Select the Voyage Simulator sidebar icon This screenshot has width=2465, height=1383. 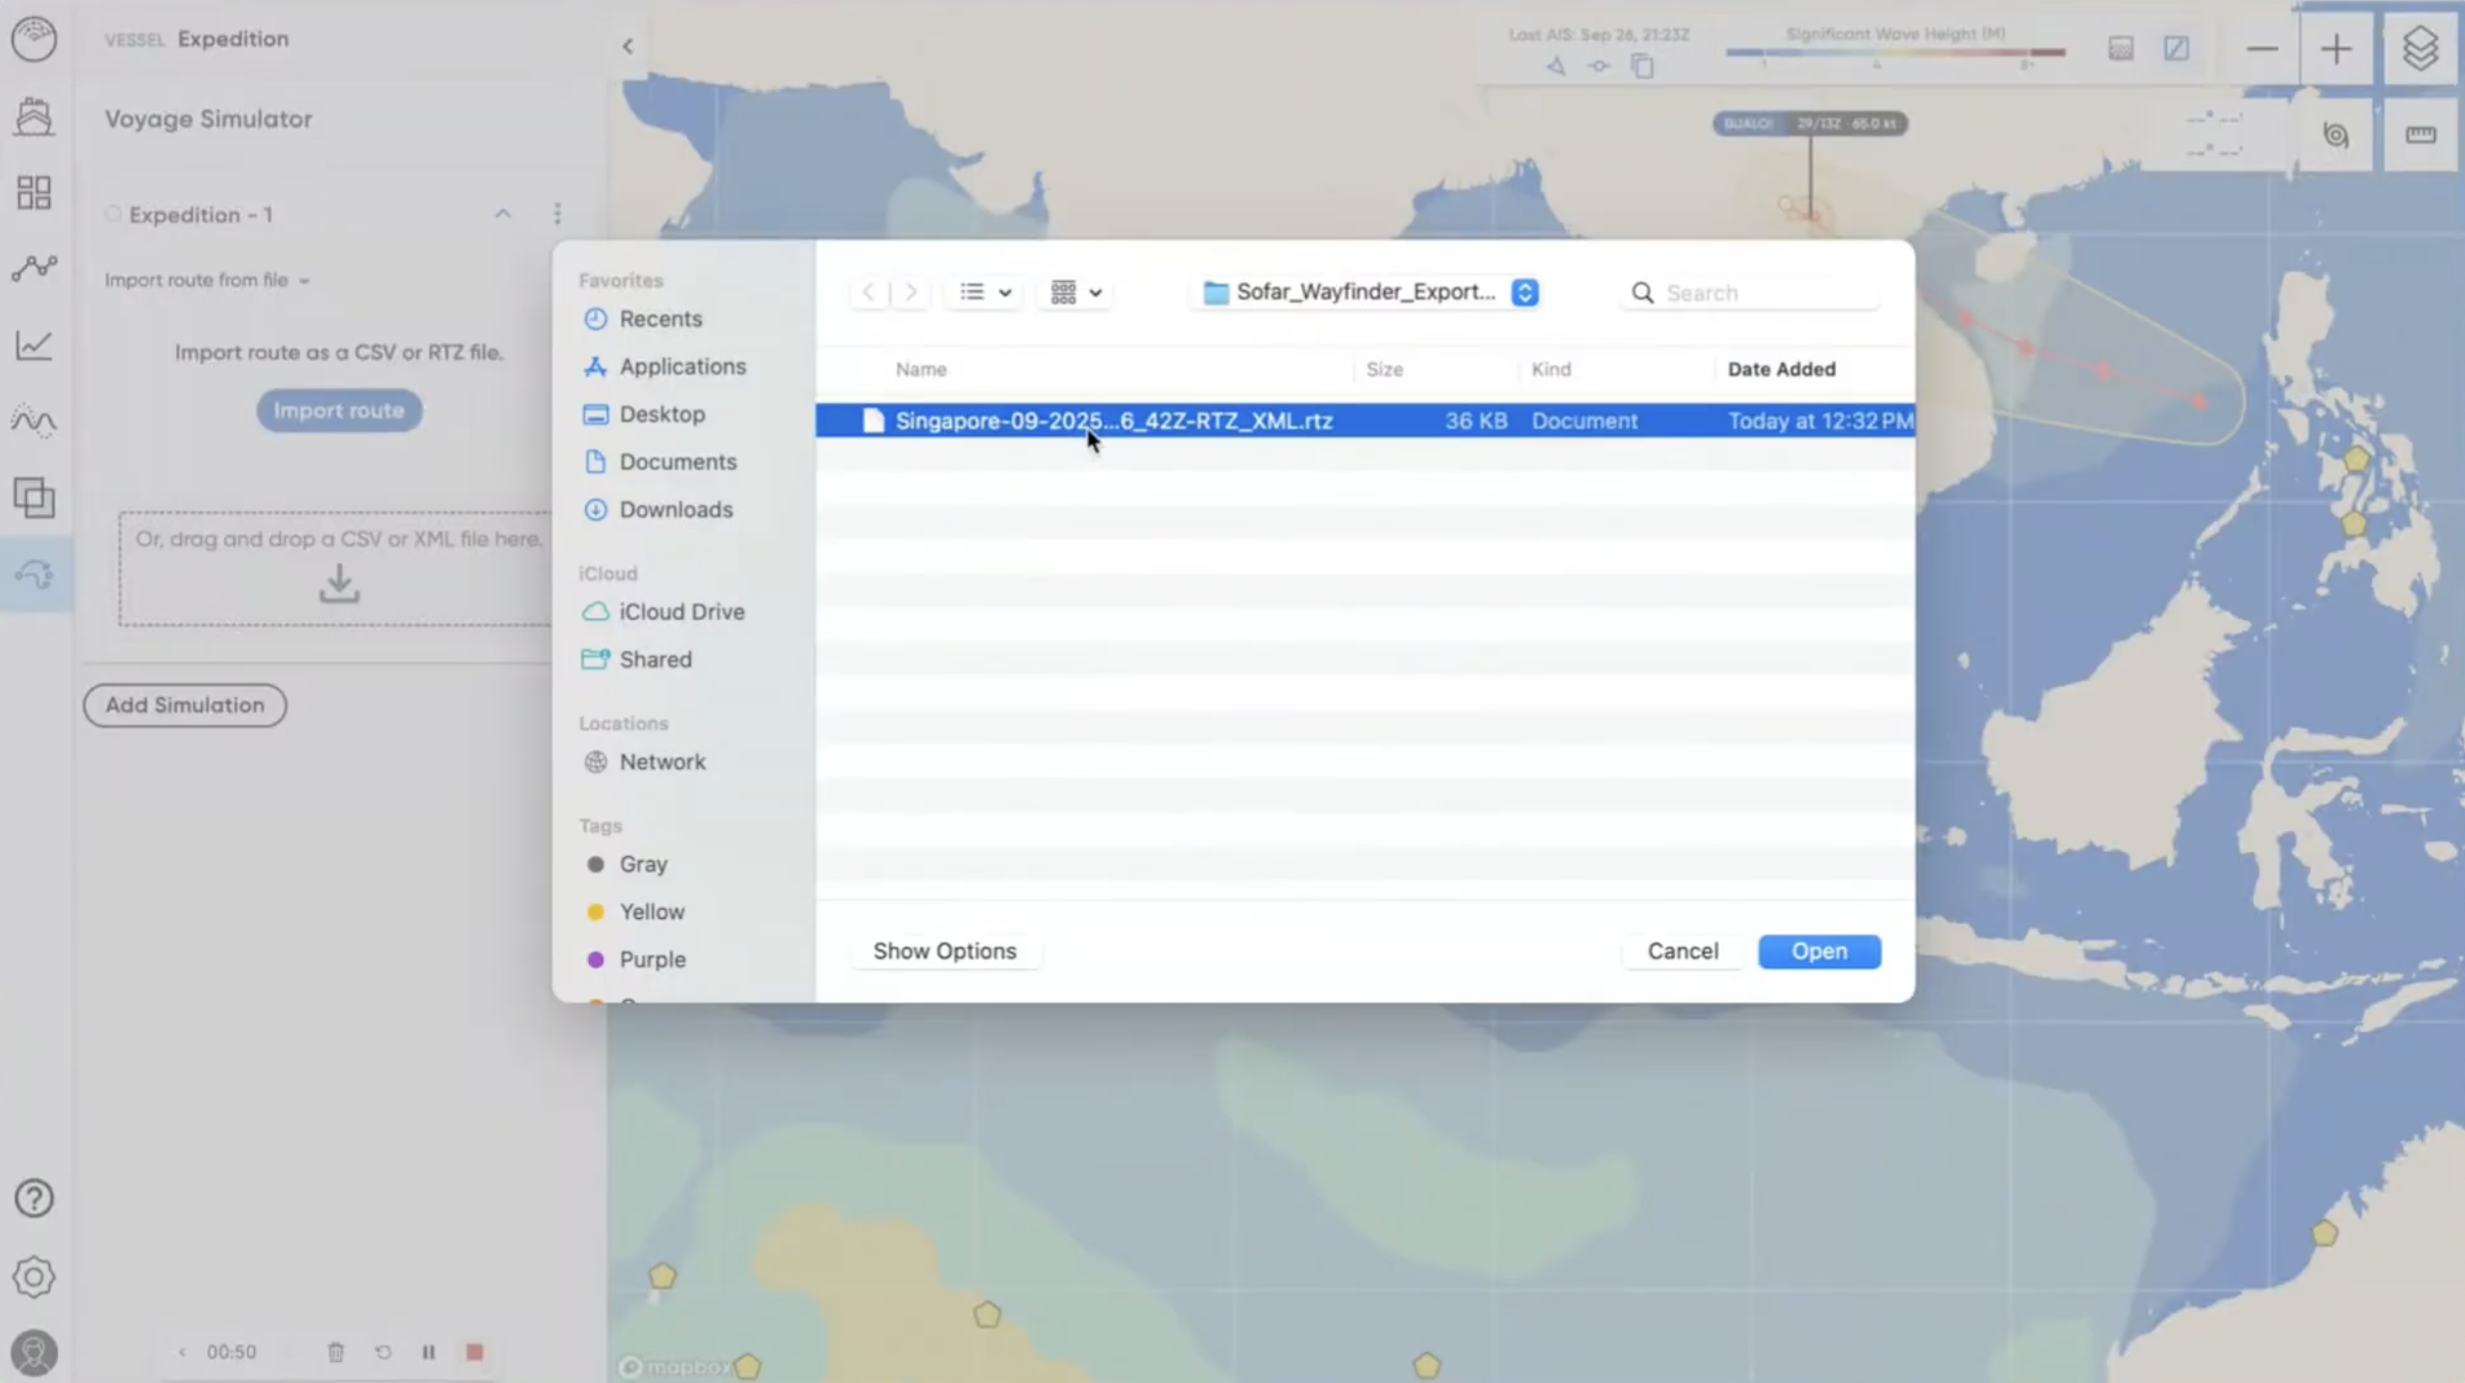coord(34,575)
